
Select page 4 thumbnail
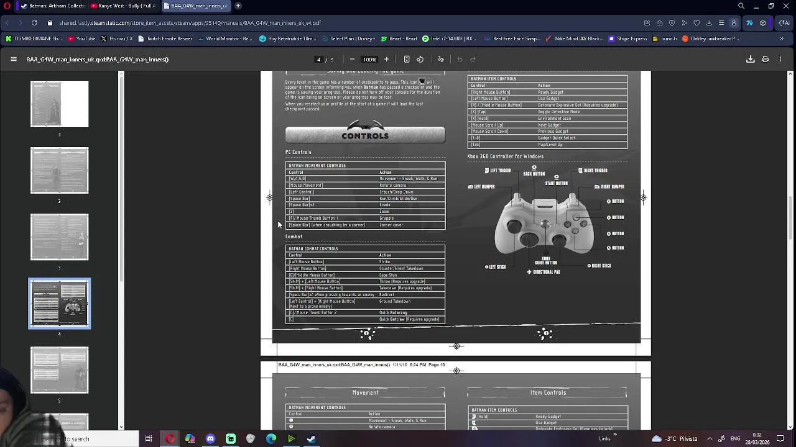[60, 304]
